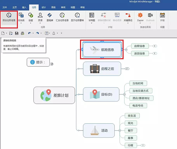
Task: Open the customize quick access toolbar arrow
Action: tap(62, 33)
